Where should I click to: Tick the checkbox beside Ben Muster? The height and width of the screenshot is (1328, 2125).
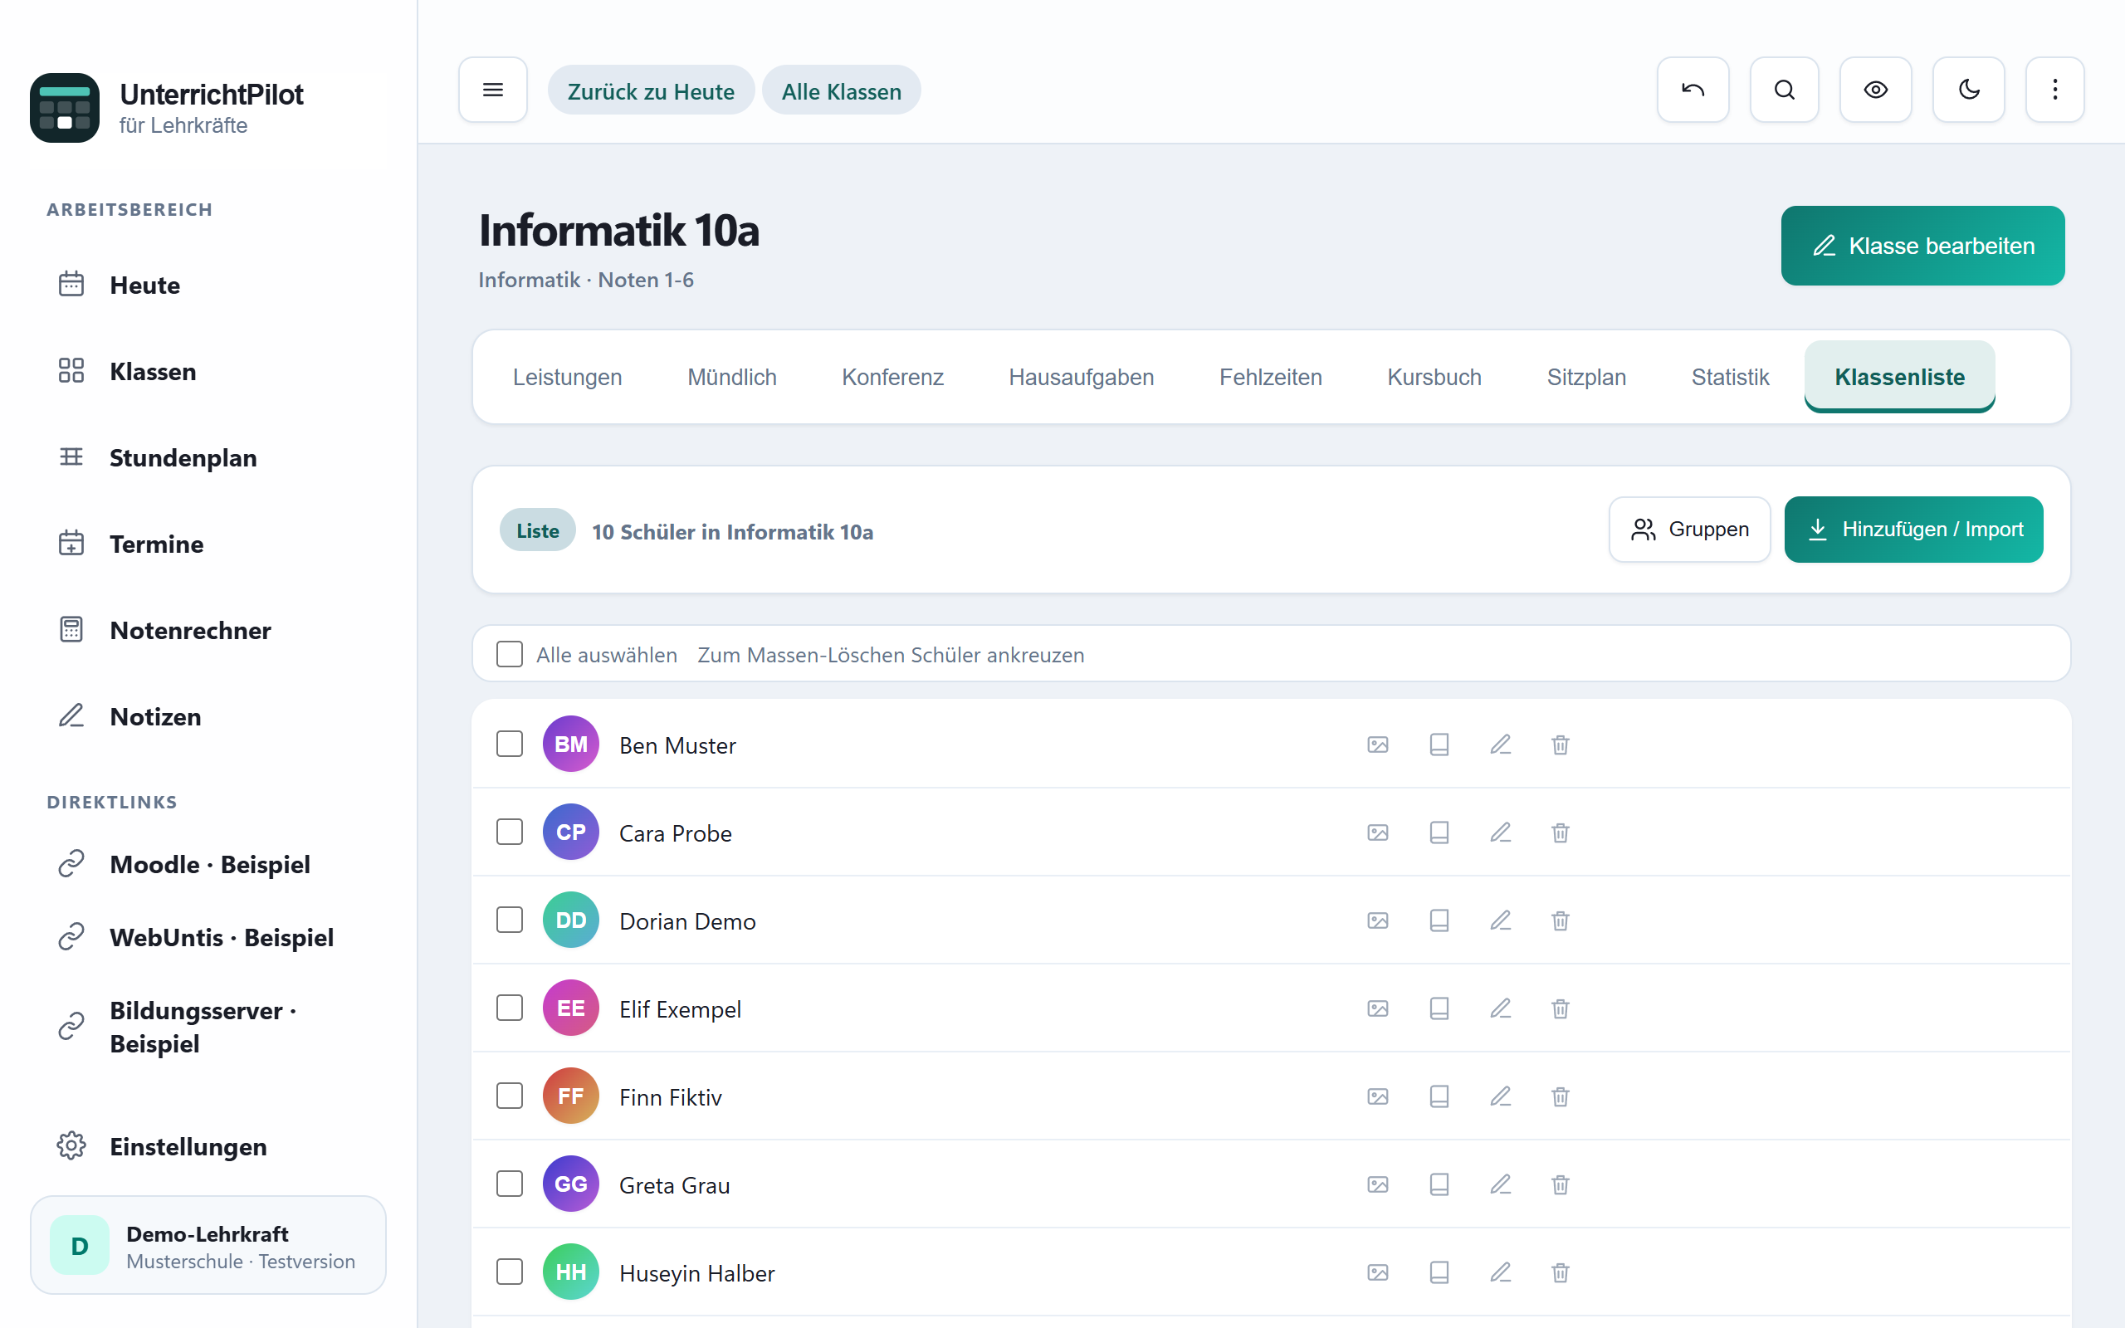(x=510, y=744)
